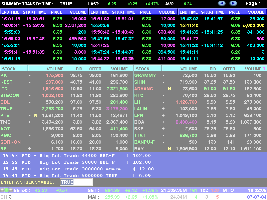Image resolution: width=267 pixels, height=200 pixels.
Task: Click the right panel OFFER column header
Action: pos(229,69)
